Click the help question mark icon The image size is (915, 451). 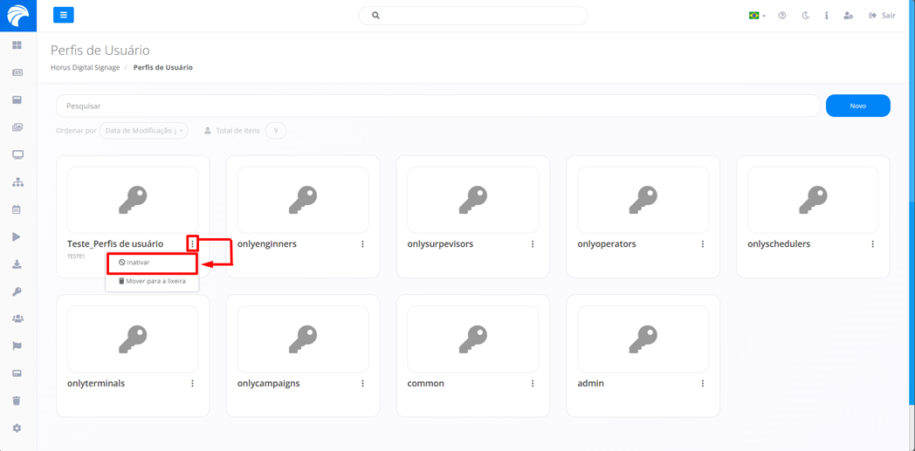[782, 16]
